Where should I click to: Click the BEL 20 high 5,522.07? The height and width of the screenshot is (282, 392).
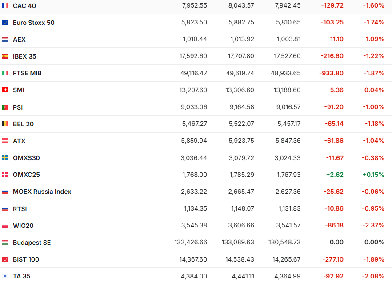click(x=241, y=124)
